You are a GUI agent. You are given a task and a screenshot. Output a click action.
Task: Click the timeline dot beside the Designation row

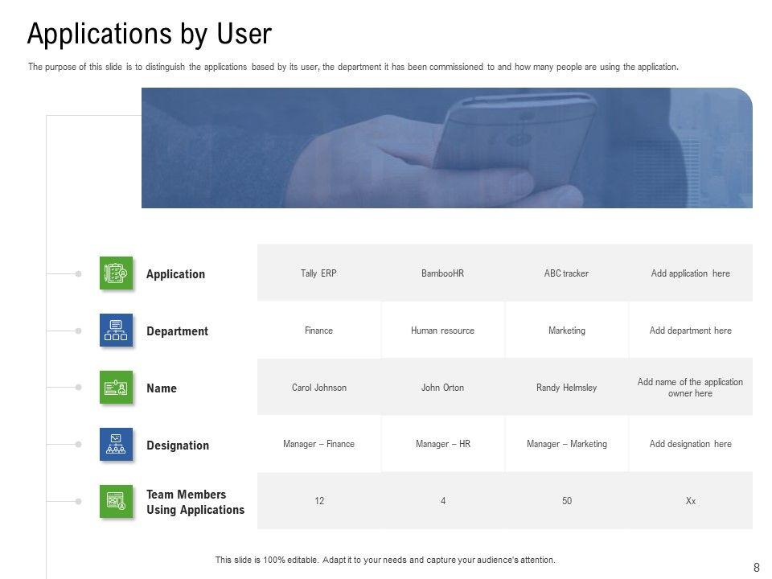(x=78, y=445)
